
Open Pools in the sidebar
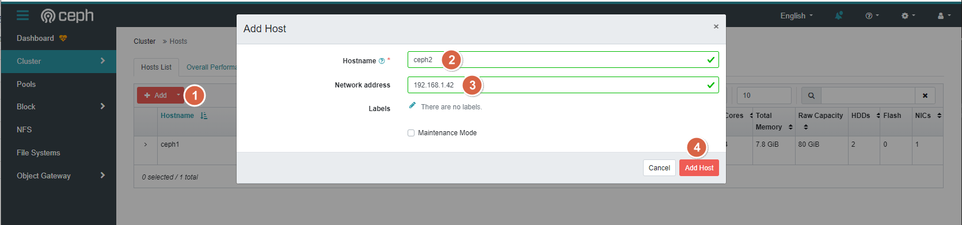point(26,84)
